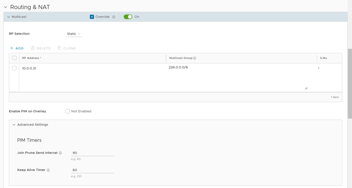Collapse the Routing & NAT section
352x188 pixels.
coord(6,7)
